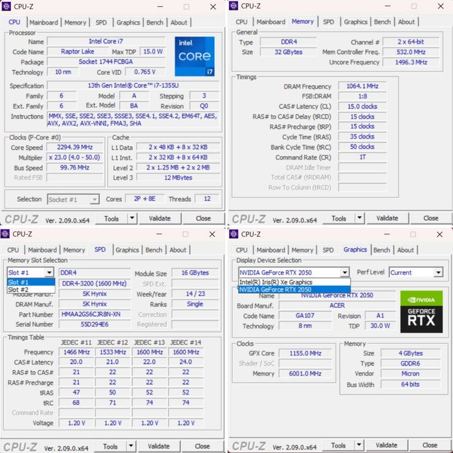This screenshot has height=453, width=453.
Task: Click Validate button in SPD window
Action: click(159, 447)
